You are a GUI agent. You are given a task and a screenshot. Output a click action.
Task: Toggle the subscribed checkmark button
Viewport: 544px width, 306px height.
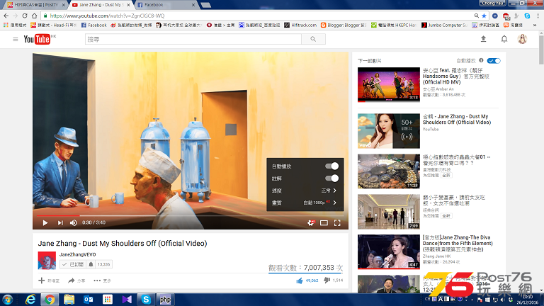73,264
